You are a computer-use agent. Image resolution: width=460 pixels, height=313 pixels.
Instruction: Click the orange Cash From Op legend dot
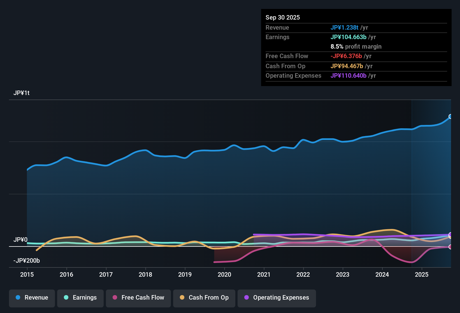(x=182, y=298)
